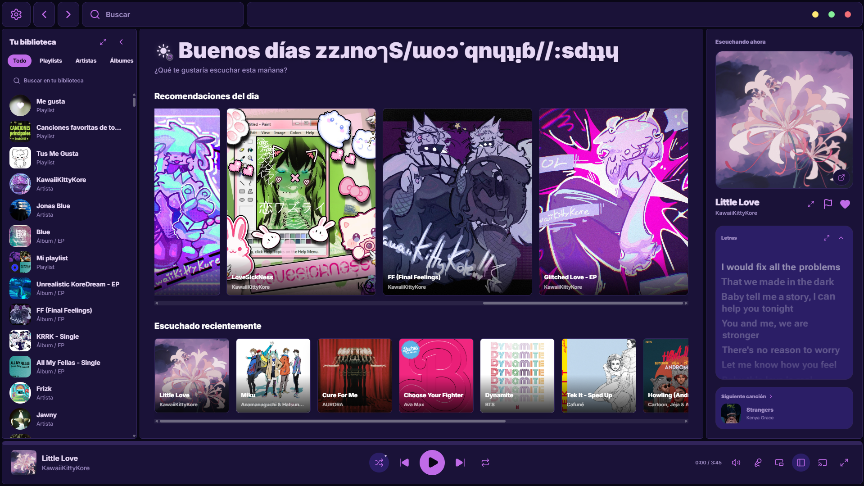864x486 pixels.
Task: Toggle the heart like for Little Love
Action: click(x=845, y=204)
